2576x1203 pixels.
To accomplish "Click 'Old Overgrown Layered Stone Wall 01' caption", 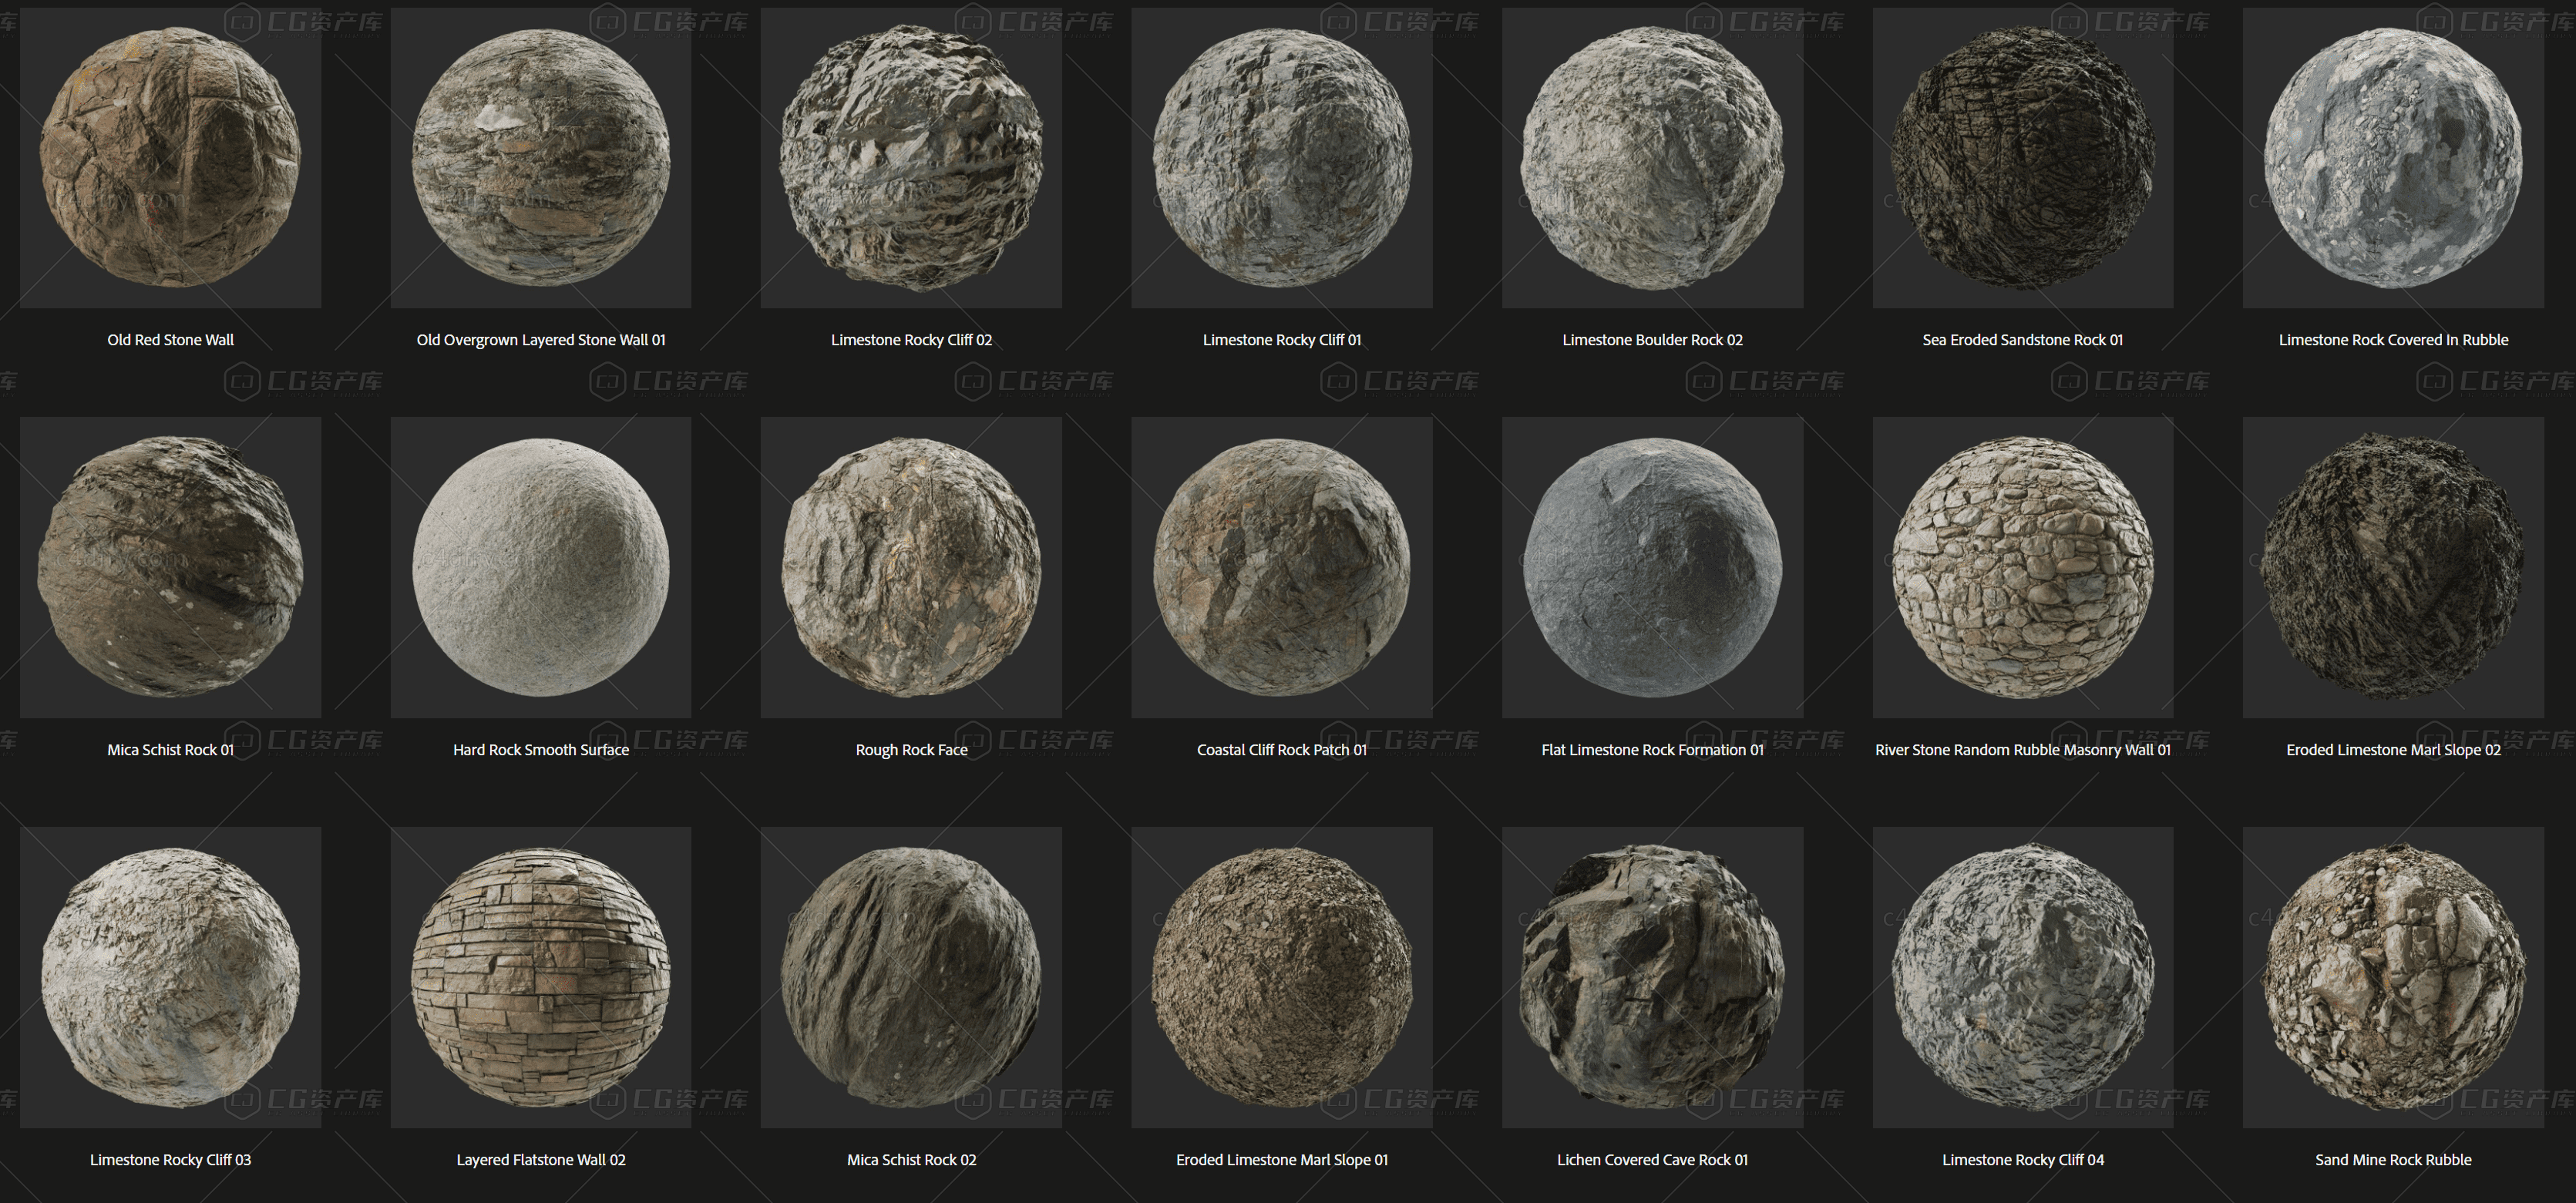I will 541,340.
